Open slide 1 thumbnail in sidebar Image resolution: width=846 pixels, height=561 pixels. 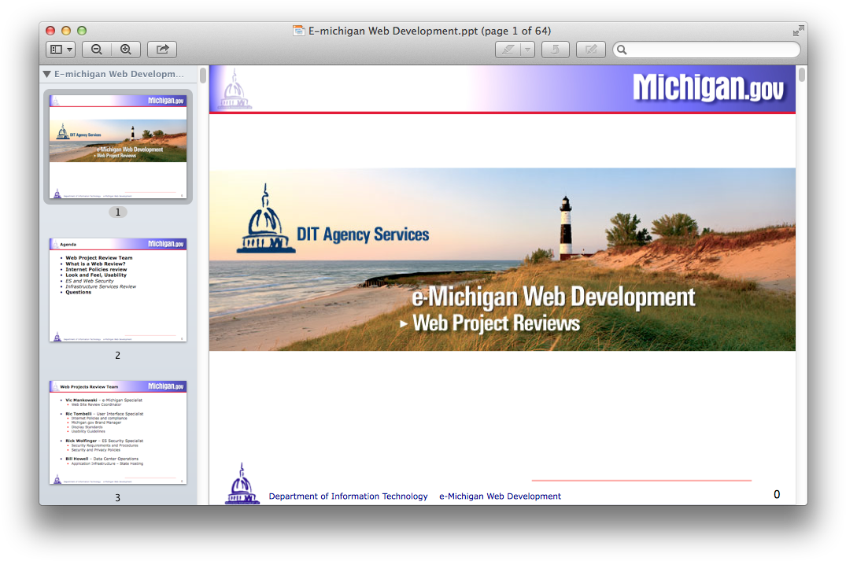pos(117,146)
